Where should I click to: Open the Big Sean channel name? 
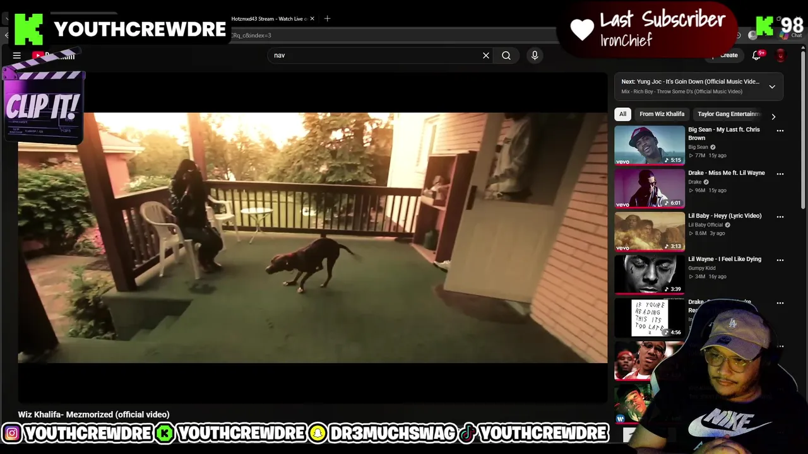point(698,147)
